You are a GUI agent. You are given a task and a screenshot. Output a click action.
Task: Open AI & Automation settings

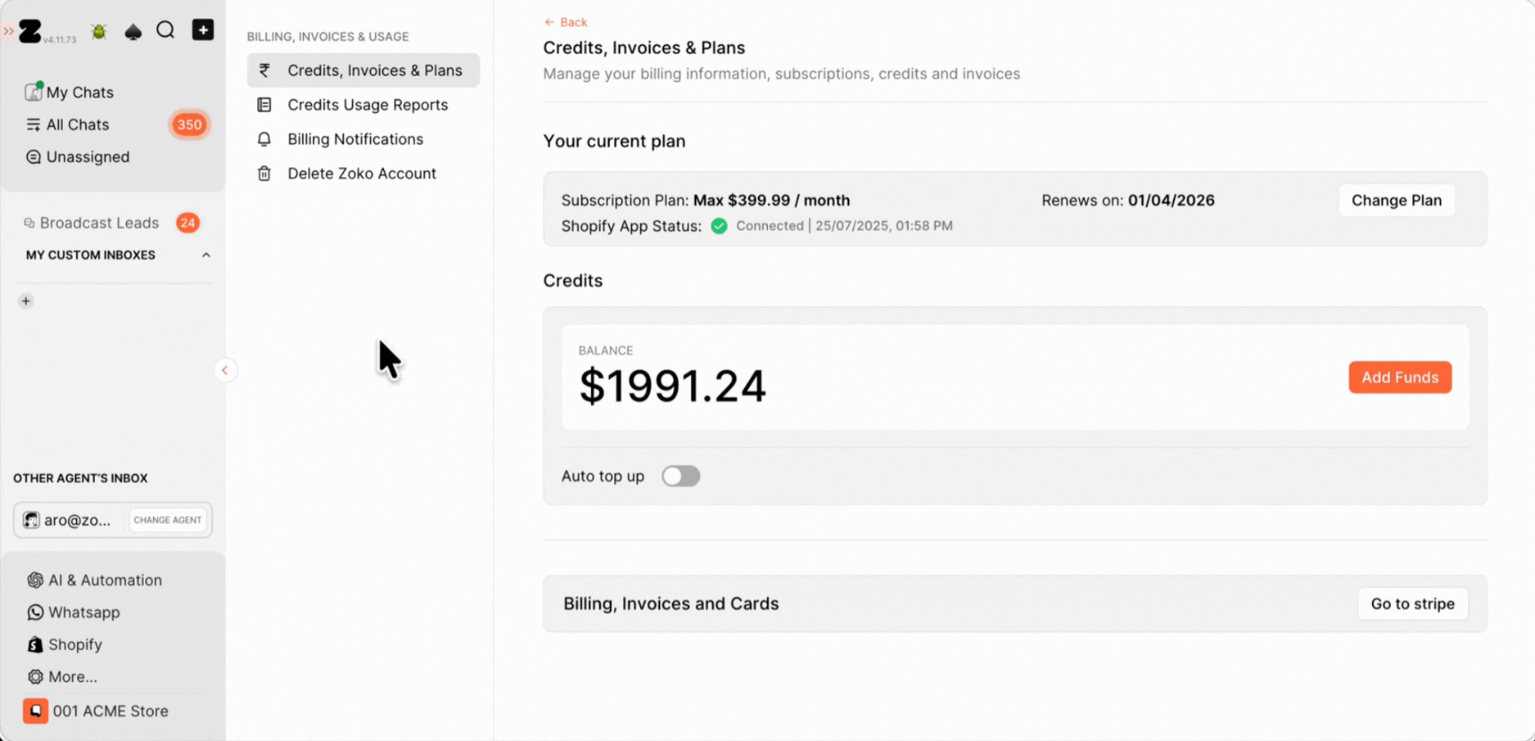[104, 580]
